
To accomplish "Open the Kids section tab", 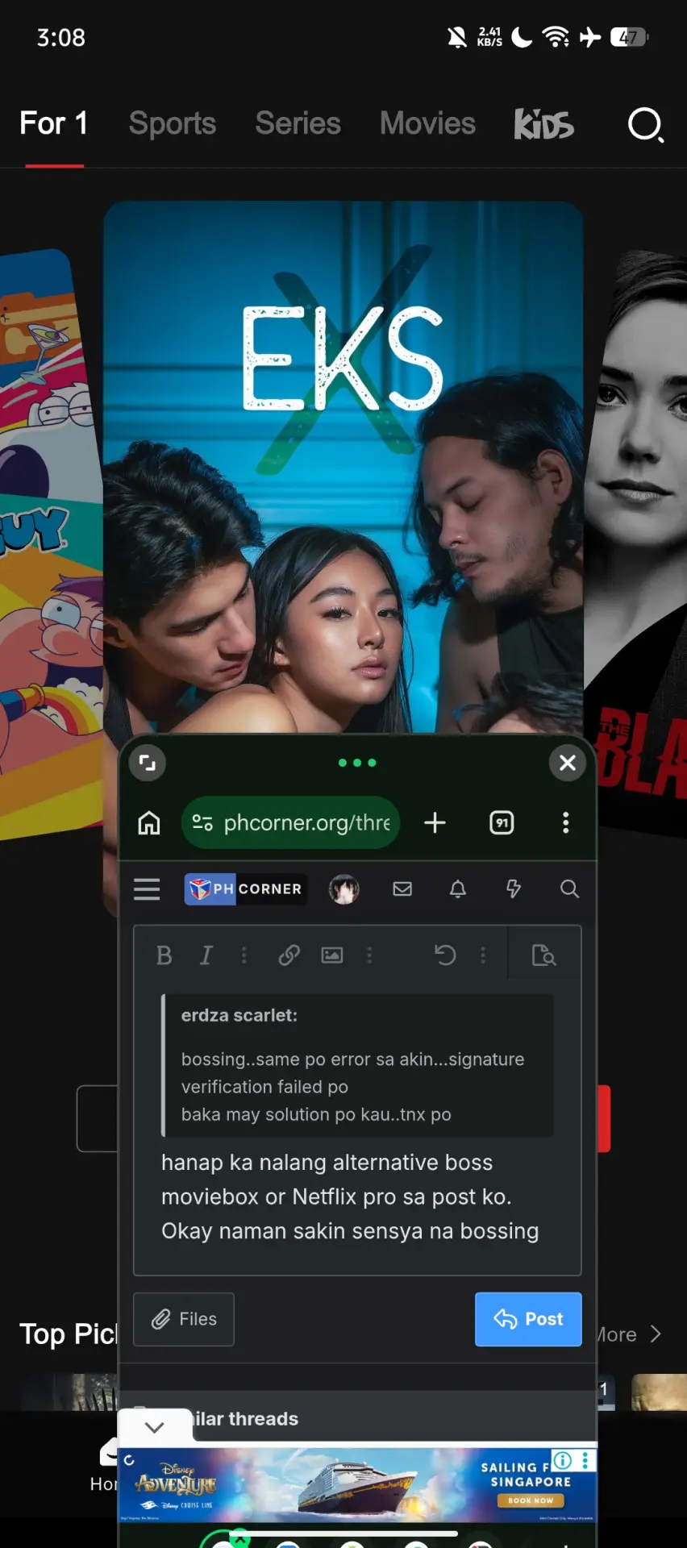I will [x=544, y=124].
